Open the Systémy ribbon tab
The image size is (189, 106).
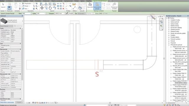coord(25,1)
